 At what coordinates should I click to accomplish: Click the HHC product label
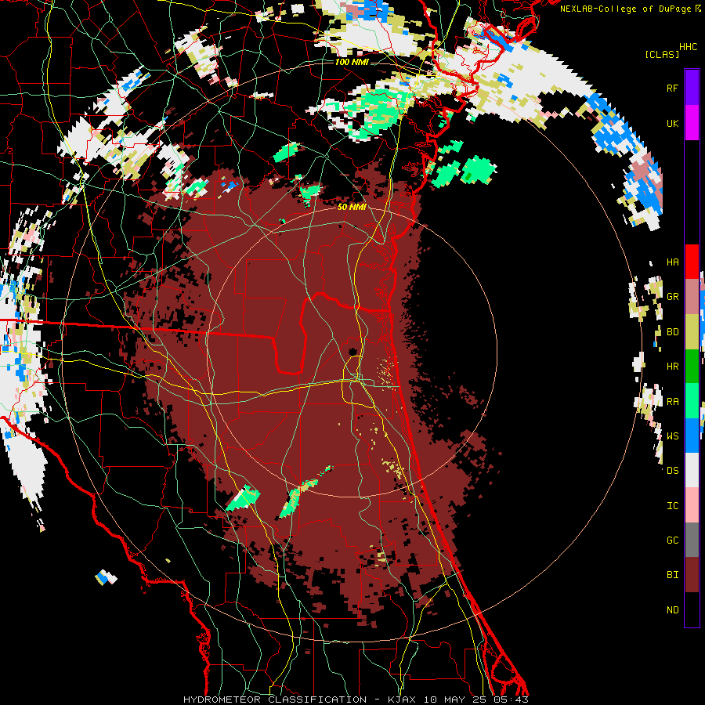pos(688,47)
